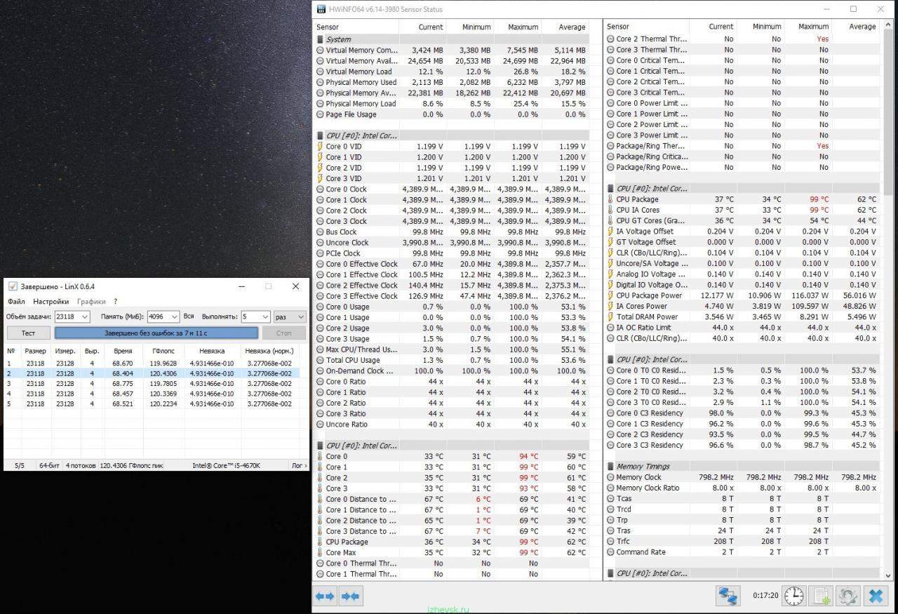The height and width of the screenshot is (614, 898).
Task: Click the Завершено без ошибок progress bar
Action: tap(156, 333)
